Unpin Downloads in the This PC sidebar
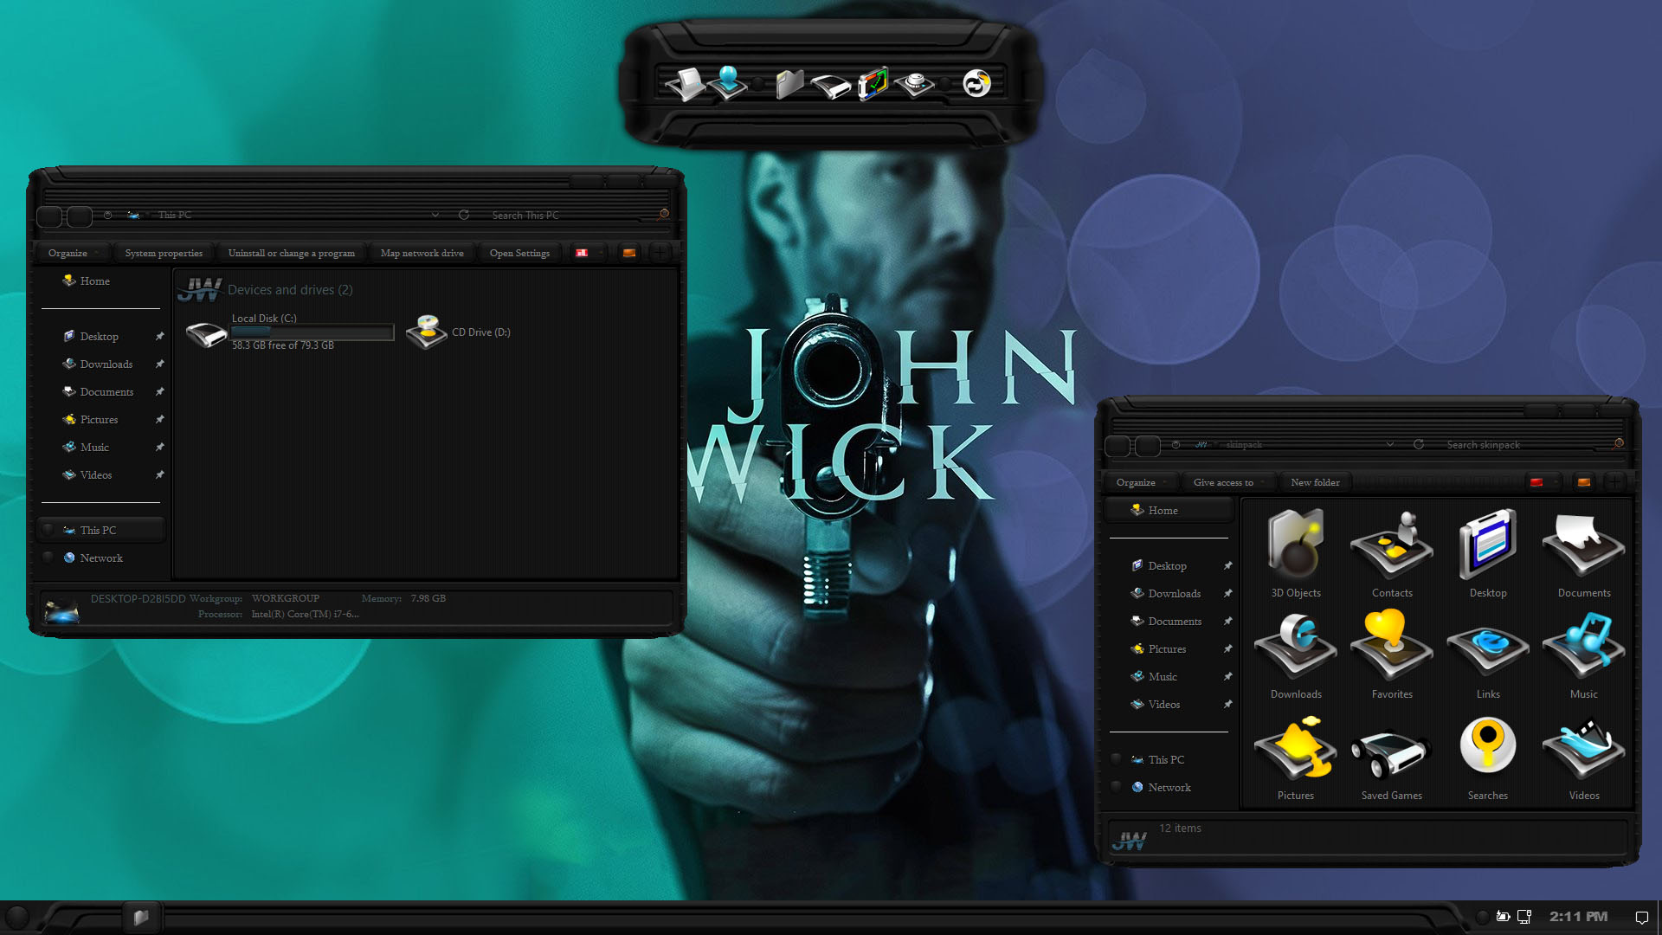 pos(159,364)
